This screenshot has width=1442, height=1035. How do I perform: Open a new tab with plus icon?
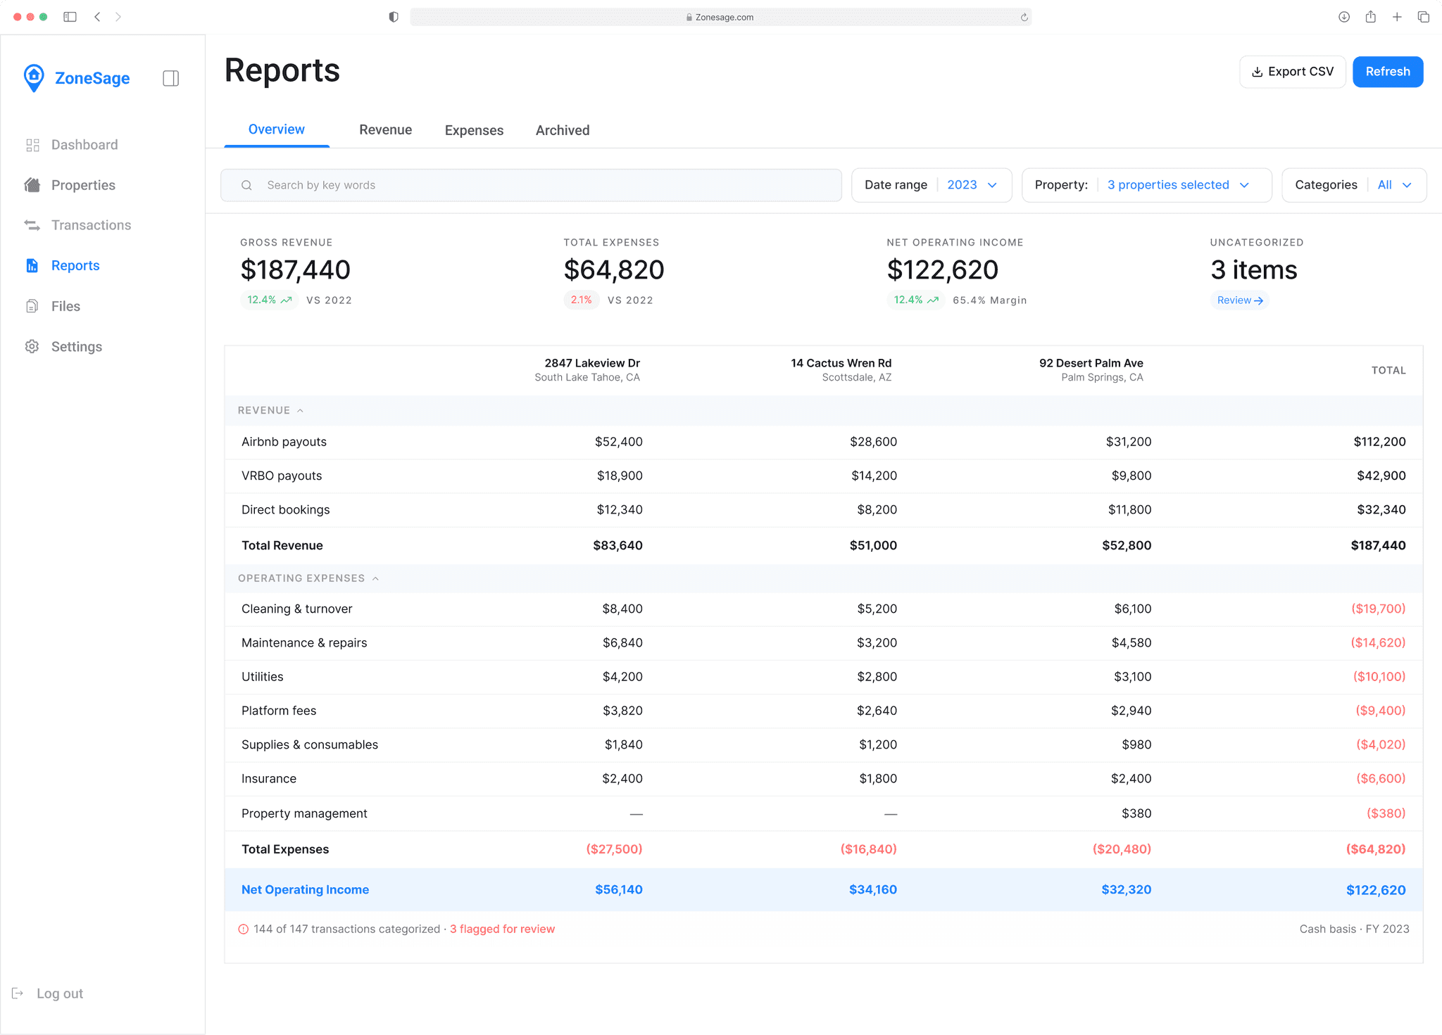[1397, 17]
